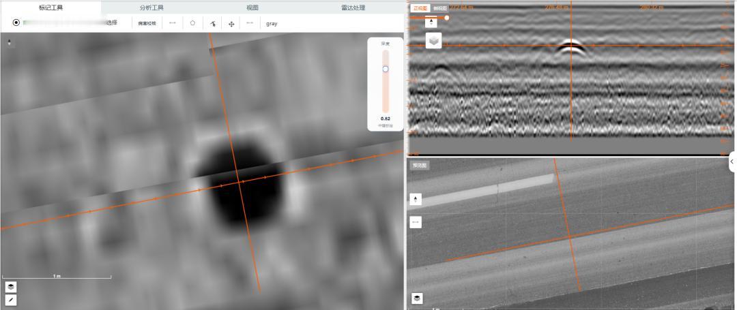
Task: Switch to the 正视图 radar view
Action: [x=420, y=8]
